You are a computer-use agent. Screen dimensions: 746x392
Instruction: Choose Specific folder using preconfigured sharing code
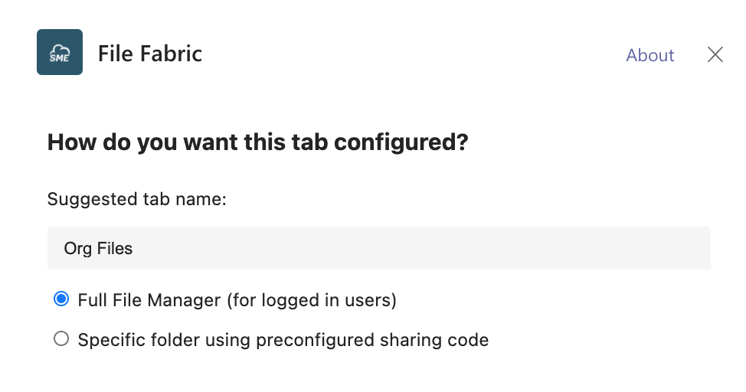61,339
